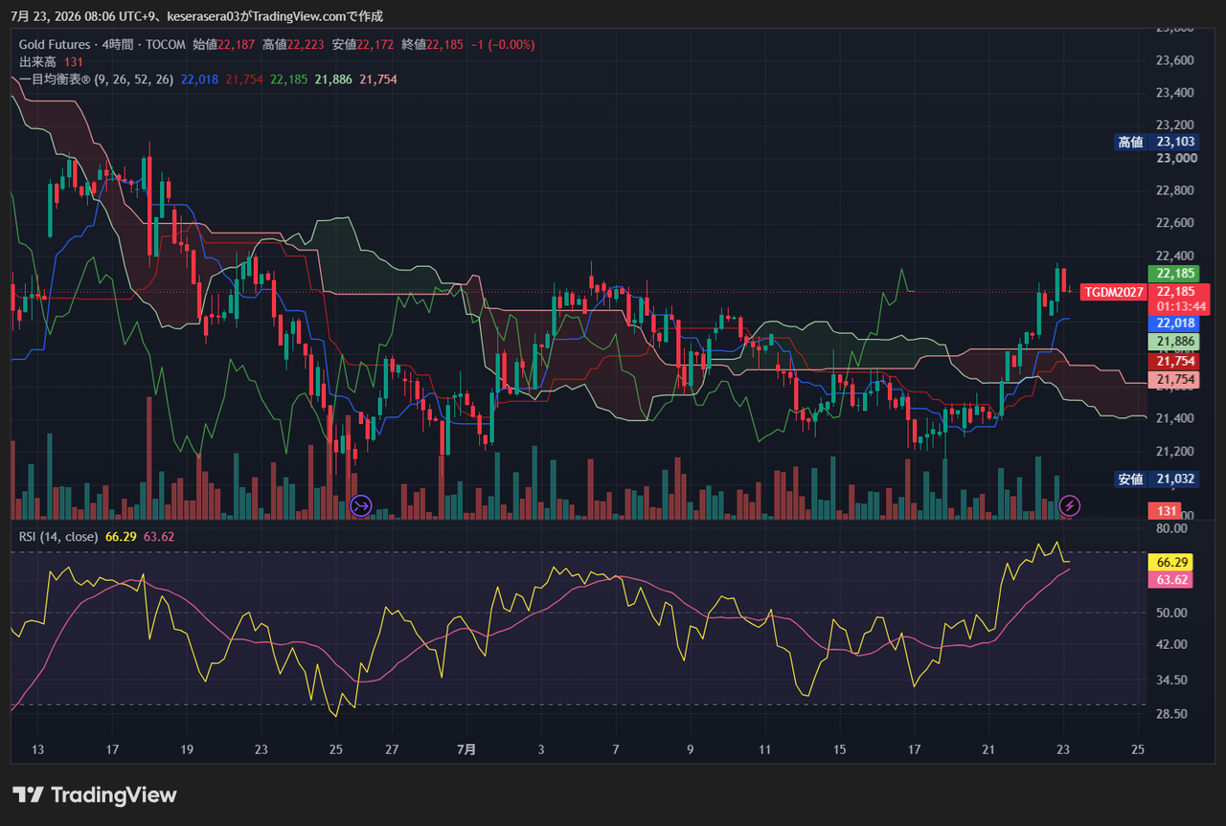Click the dark red 21,754 price-scale label
Screen dimensions: 1226x826
click(x=1173, y=361)
